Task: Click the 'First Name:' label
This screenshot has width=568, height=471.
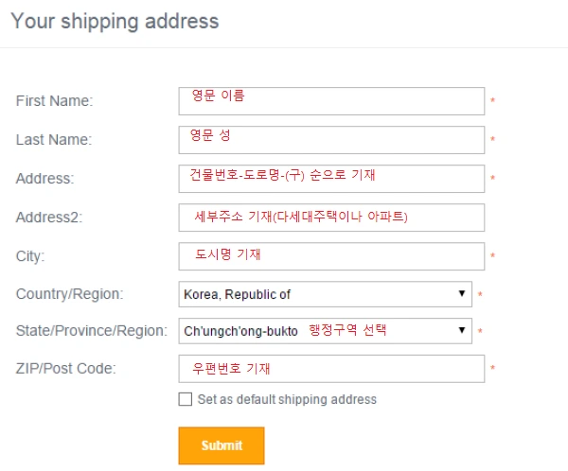Action: pyautogui.click(x=54, y=101)
